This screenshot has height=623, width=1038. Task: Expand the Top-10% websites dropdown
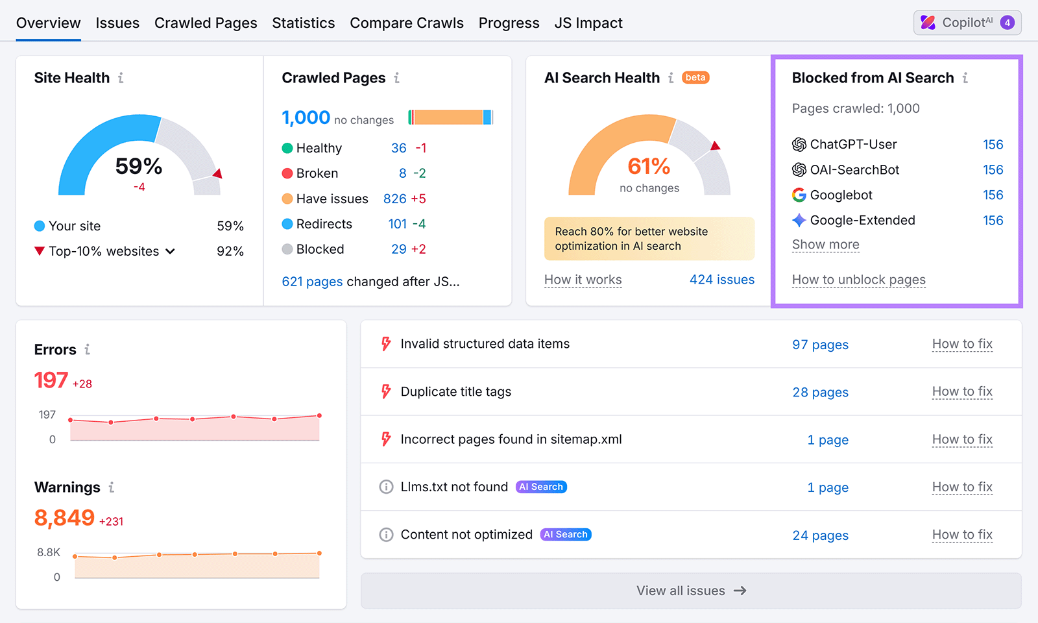point(171,251)
